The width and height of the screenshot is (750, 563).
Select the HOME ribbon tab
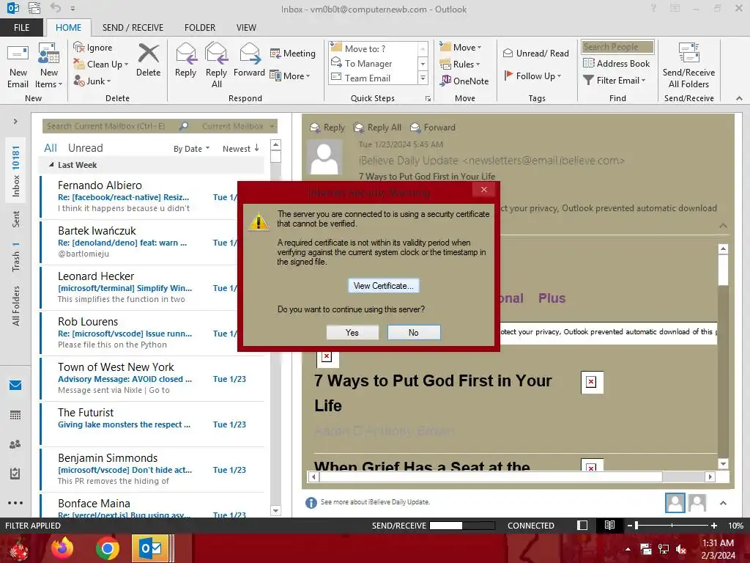(68, 28)
